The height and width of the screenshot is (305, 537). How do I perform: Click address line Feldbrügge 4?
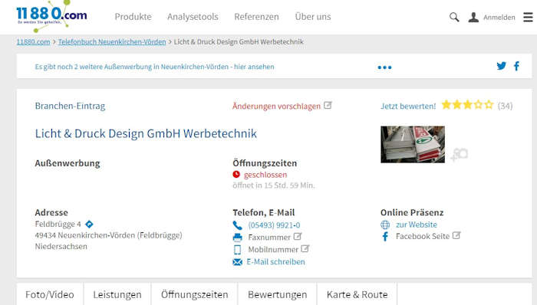click(x=58, y=225)
